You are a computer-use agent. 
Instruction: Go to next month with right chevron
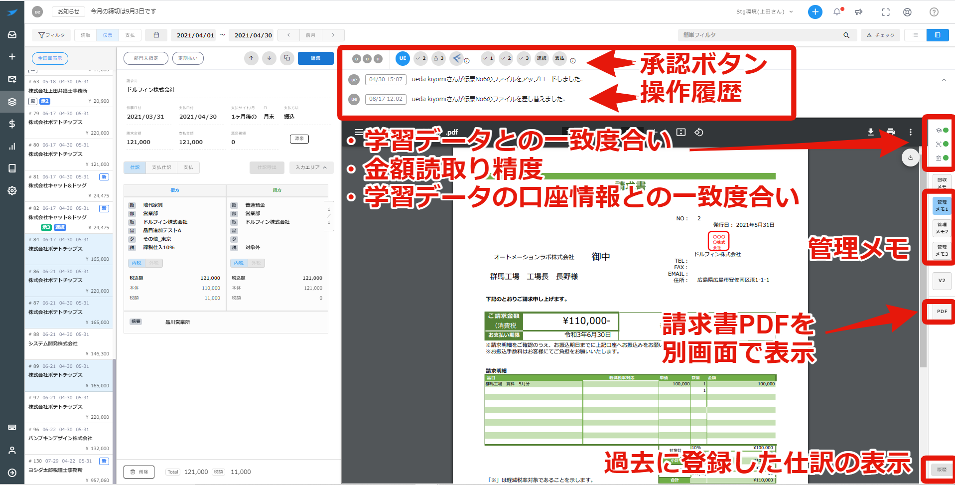coord(333,35)
